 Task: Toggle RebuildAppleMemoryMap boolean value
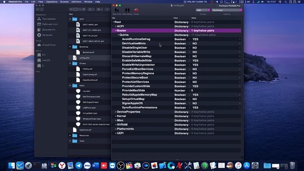pyautogui.click(x=195, y=95)
